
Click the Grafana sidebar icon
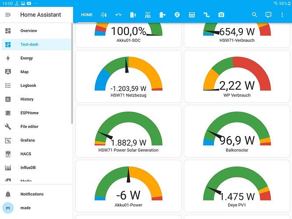click(8, 140)
